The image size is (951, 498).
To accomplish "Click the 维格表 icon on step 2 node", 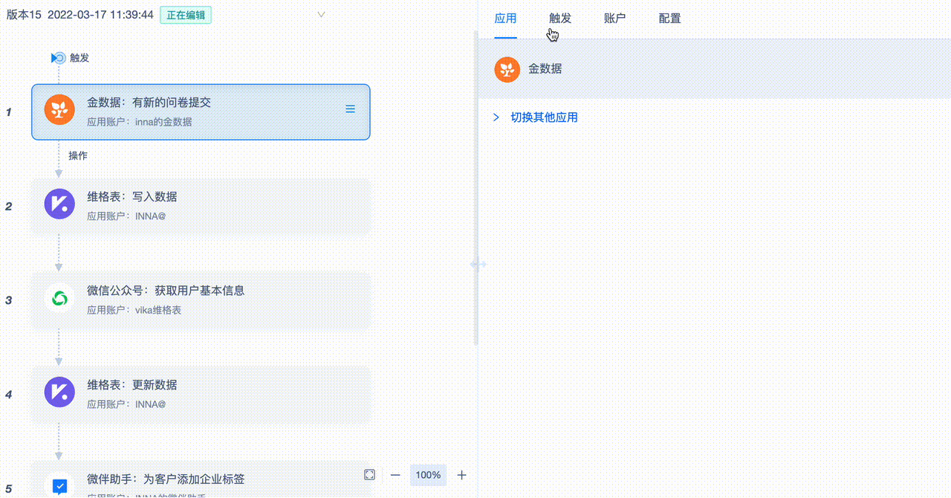I will tap(59, 204).
